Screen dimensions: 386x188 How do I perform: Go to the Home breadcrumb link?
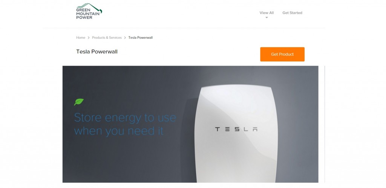click(x=81, y=38)
